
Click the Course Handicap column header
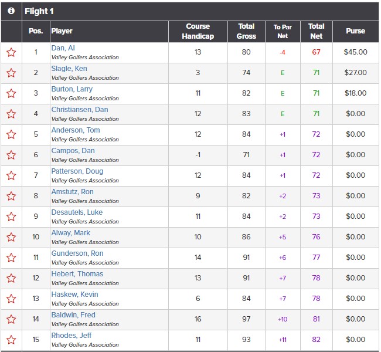click(x=198, y=31)
